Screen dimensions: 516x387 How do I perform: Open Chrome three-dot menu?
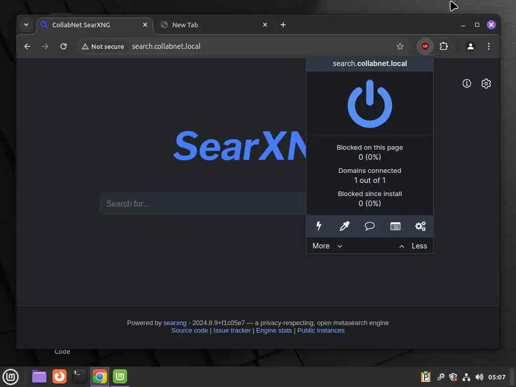489,46
